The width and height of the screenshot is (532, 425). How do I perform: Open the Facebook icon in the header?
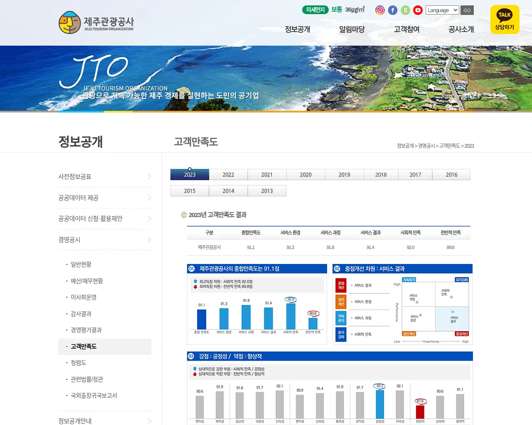pos(392,10)
